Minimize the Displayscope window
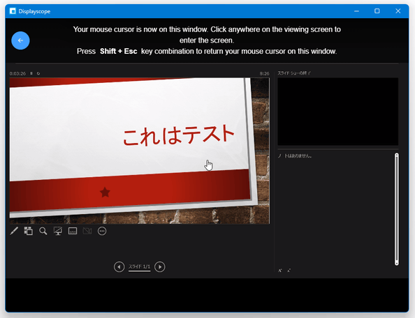The height and width of the screenshot is (318, 415). 356,11
